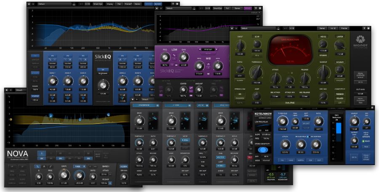Click SmartOps in blue SlickEQ Mastering toolbar
Image resolution: width=379 pixels, height=192 pixels.
tap(98, 4)
